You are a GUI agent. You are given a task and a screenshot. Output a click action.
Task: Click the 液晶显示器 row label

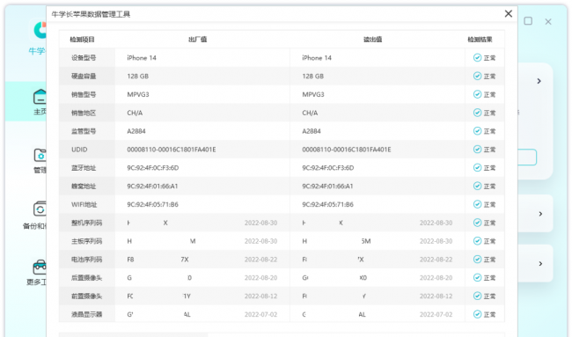86,314
